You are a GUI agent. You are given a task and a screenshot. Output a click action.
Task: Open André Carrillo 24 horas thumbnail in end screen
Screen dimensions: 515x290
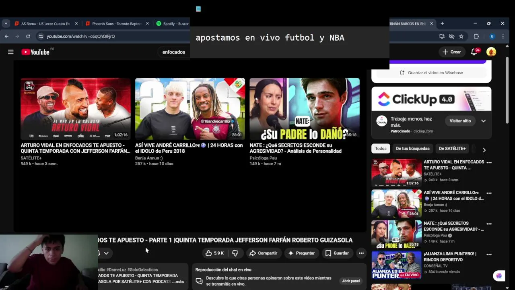tap(190, 109)
